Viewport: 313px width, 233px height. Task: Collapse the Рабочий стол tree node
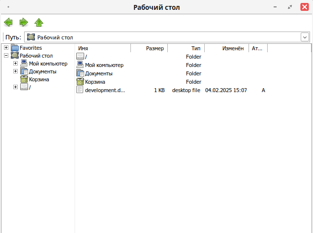point(6,56)
